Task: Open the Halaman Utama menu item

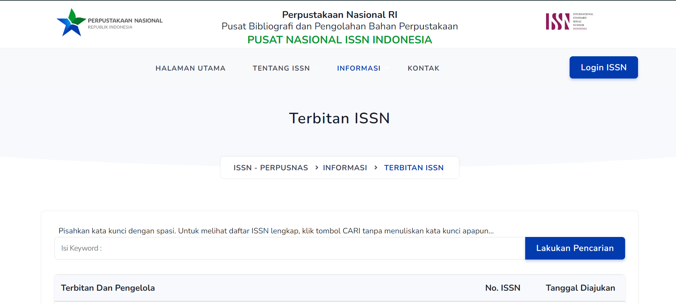Action: [190, 68]
